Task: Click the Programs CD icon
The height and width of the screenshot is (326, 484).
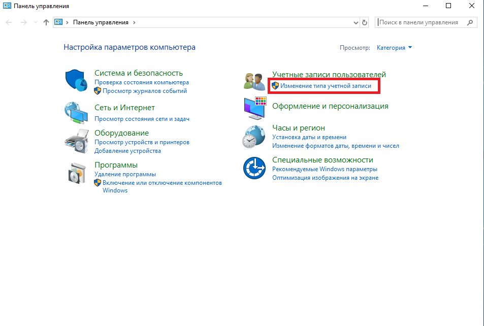Action: click(x=76, y=174)
